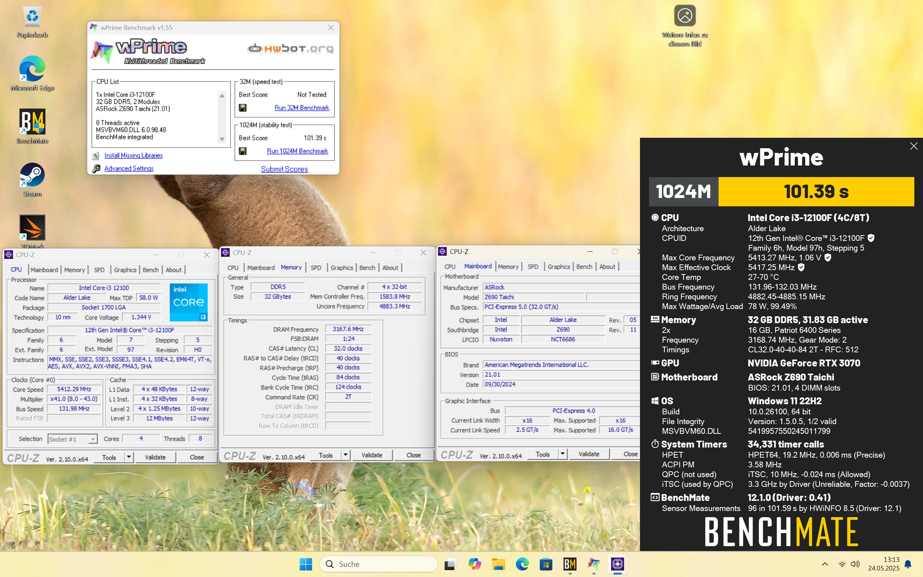Click the save icon beside Run 32M Benchmark
The width and height of the screenshot is (923, 577).
tap(243, 107)
